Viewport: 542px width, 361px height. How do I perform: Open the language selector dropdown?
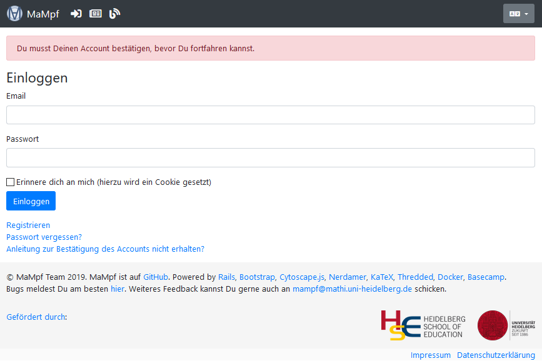[518, 14]
